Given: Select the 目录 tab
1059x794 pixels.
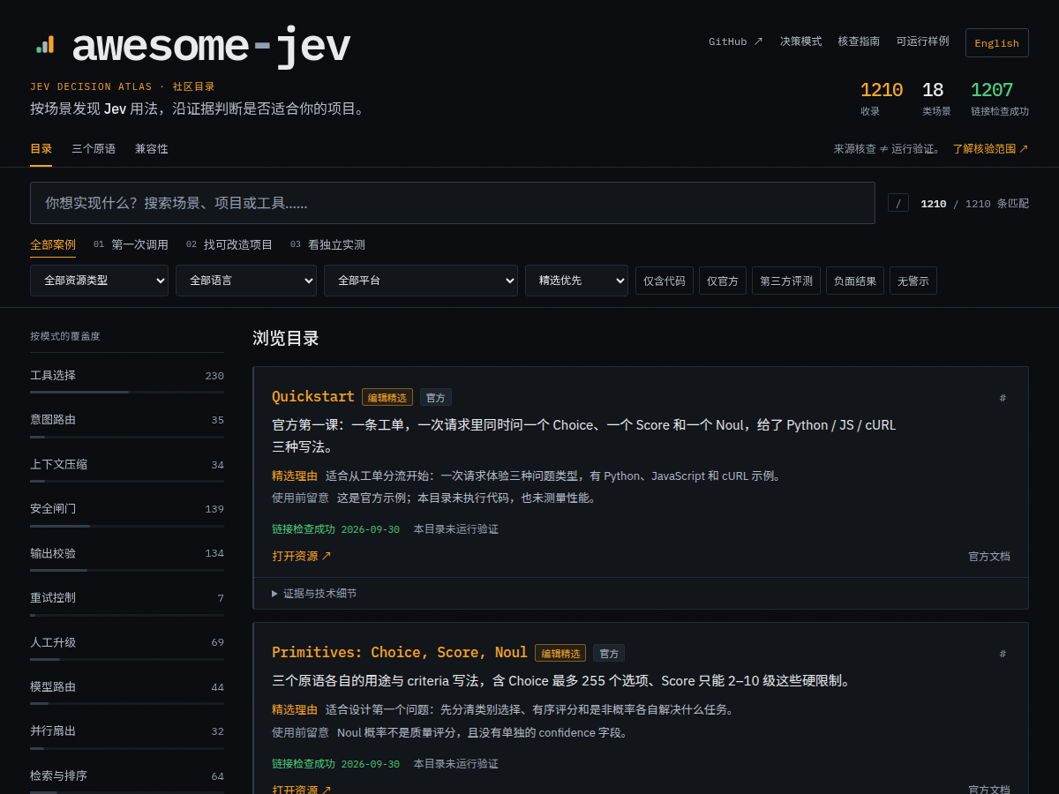Looking at the screenshot, I should click(41, 149).
